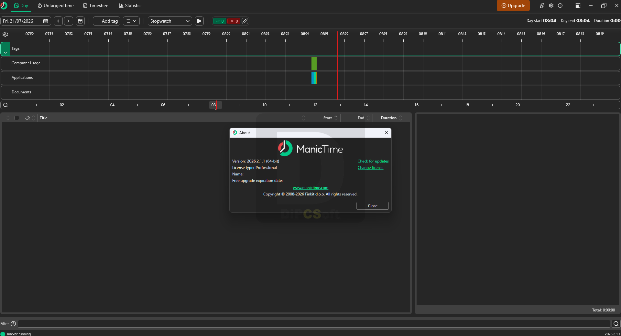Sort by the Title column header

(x=44, y=118)
